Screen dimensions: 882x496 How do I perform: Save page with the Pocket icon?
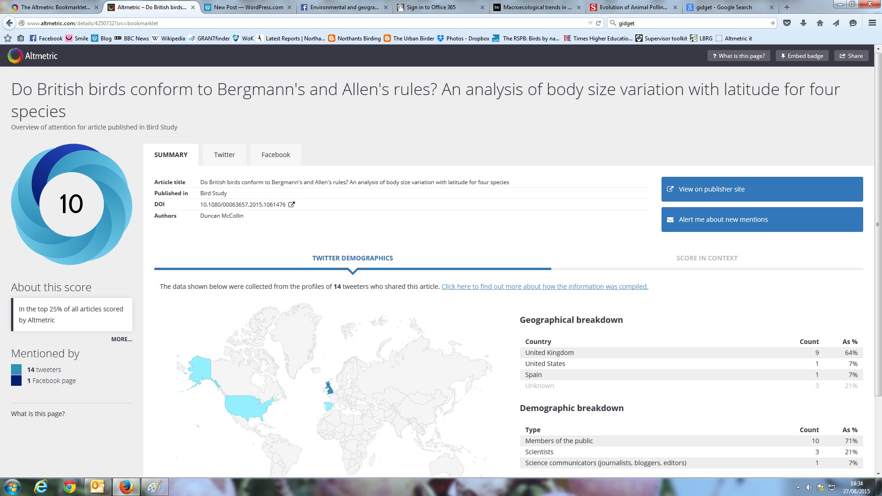pos(787,23)
